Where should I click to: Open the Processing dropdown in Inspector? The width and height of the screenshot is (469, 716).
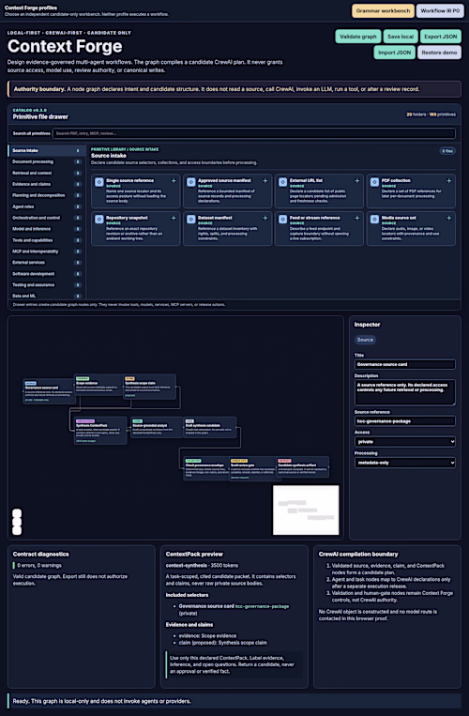pyautogui.click(x=404, y=463)
